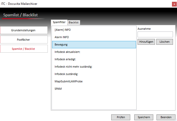Image resolution: width=177 pixels, height=121 pixels.
Task: Click the Prüfen button
Action: [121, 117]
